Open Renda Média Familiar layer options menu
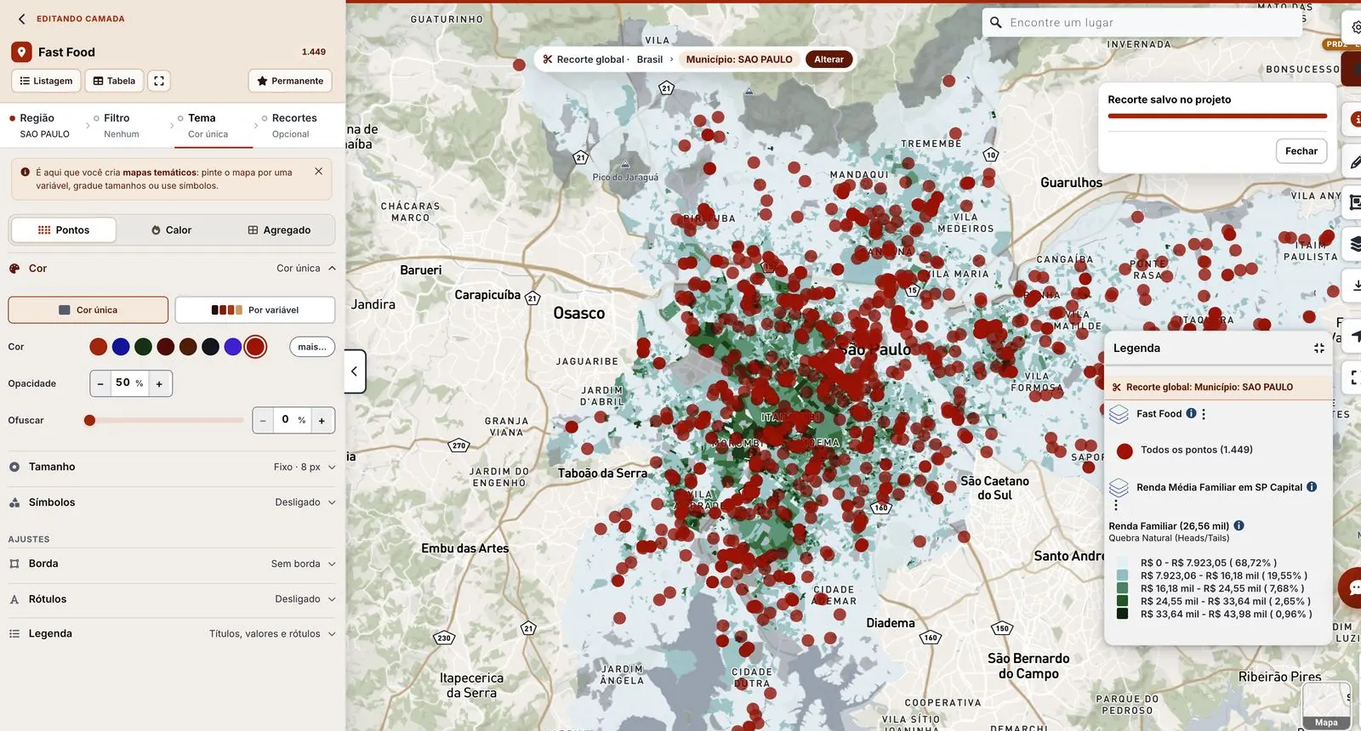 [1116, 505]
